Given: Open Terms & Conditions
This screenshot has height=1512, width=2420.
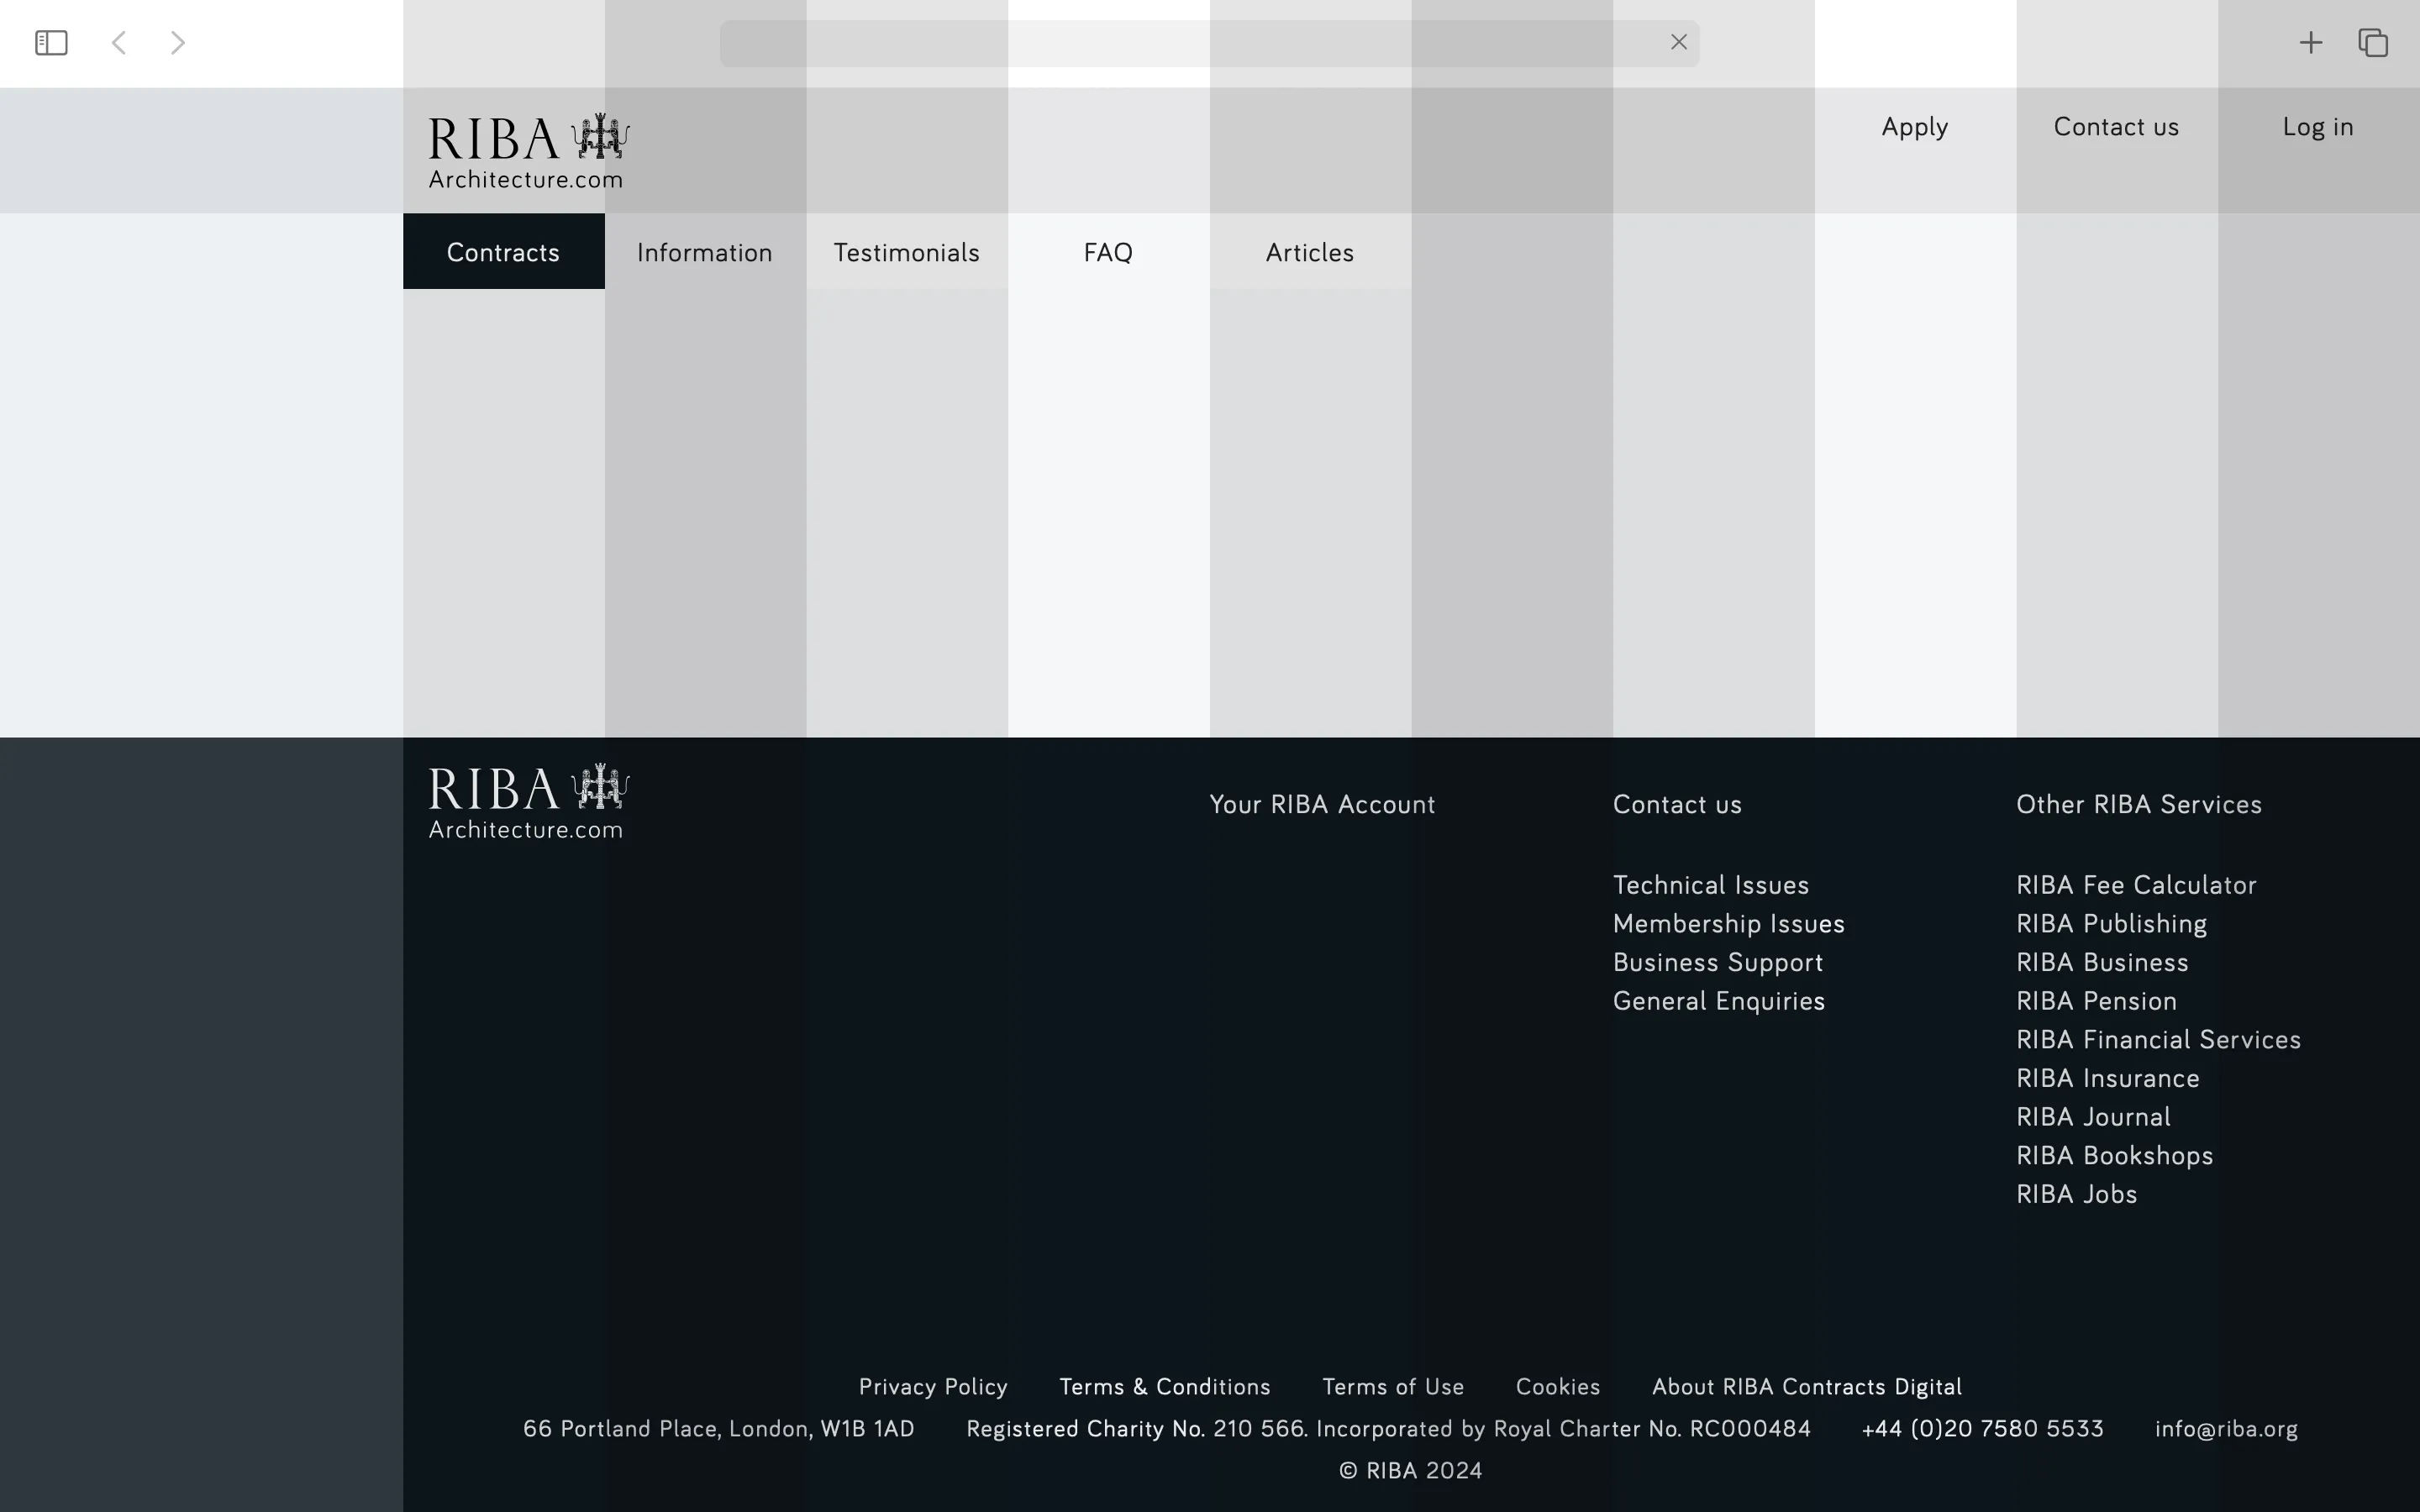Looking at the screenshot, I should click(1164, 1386).
